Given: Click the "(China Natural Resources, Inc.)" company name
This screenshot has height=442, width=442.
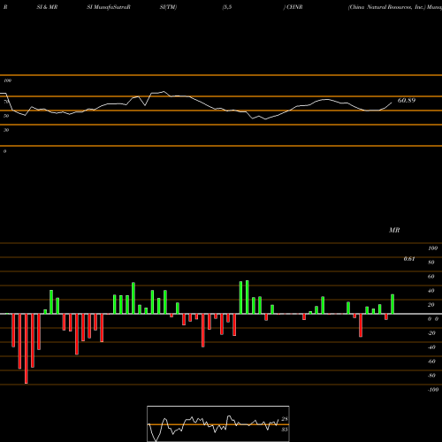Looking at the screenshot, I should (387, 7).
